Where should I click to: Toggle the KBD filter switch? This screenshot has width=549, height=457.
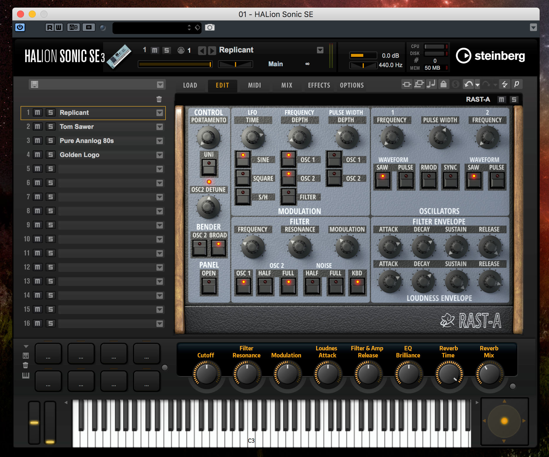pos(357,286)
